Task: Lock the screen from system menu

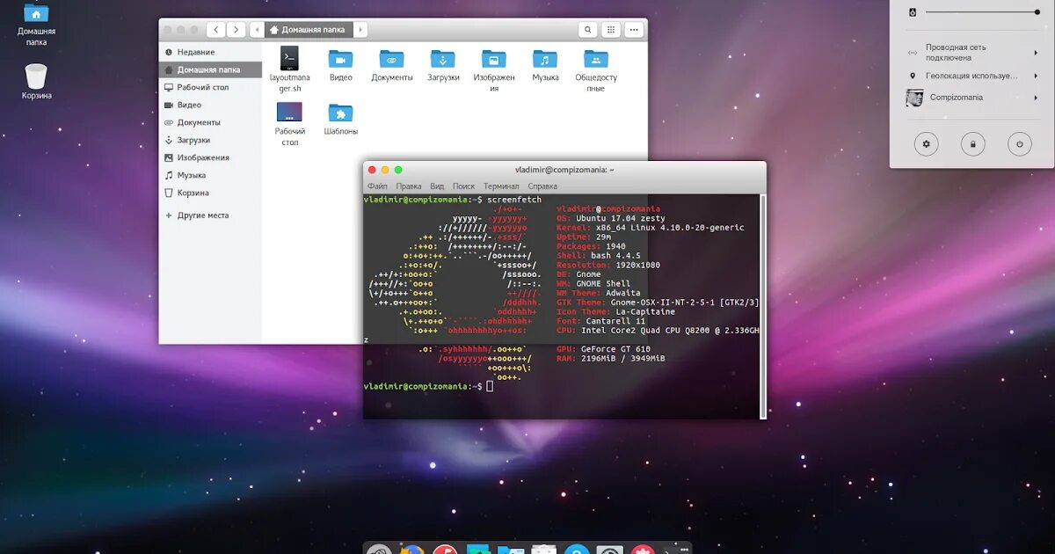Action: [x=972, y=143]
